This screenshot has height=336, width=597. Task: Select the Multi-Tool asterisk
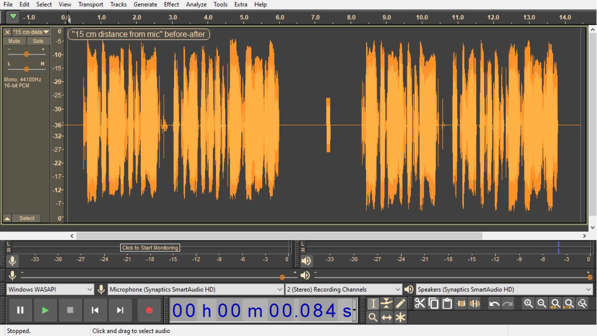pyautogui.click(x=400, y=317)
